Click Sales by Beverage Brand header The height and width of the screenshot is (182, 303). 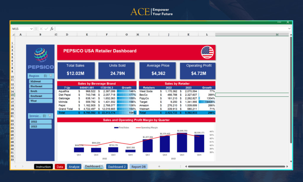[x=97, y=83]
